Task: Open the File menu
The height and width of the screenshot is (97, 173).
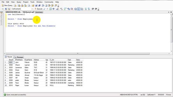Action: 3,2
